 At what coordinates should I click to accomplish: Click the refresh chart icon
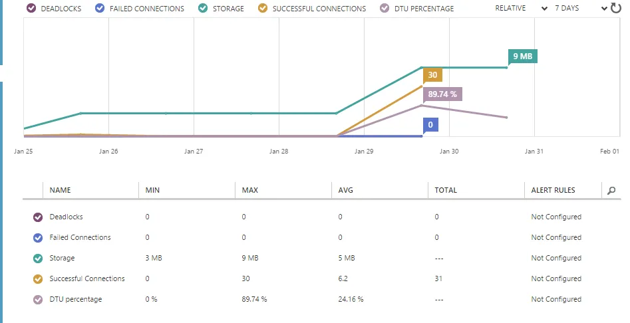point(615,8)
